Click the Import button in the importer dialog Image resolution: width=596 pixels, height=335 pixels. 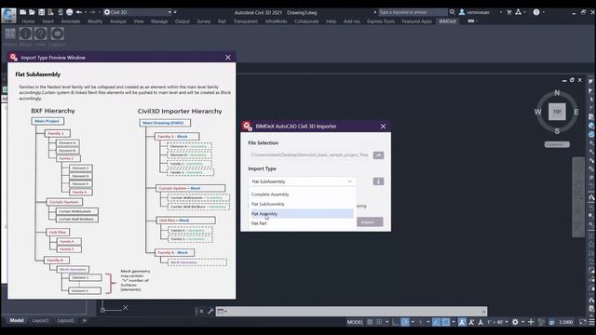tap(370, 221)
